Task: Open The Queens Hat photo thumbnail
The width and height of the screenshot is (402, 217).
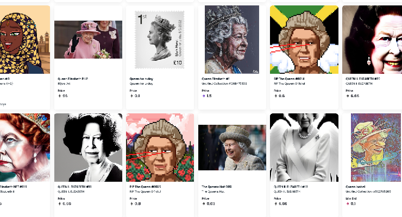Action: coord(232,147)
